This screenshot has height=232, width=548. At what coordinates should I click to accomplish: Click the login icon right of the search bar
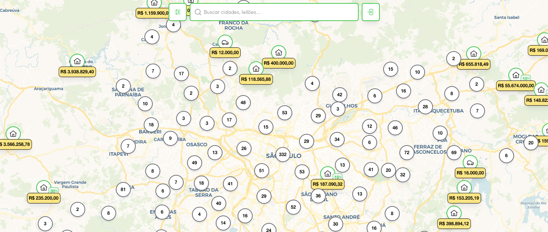click(x=370, y=12)
